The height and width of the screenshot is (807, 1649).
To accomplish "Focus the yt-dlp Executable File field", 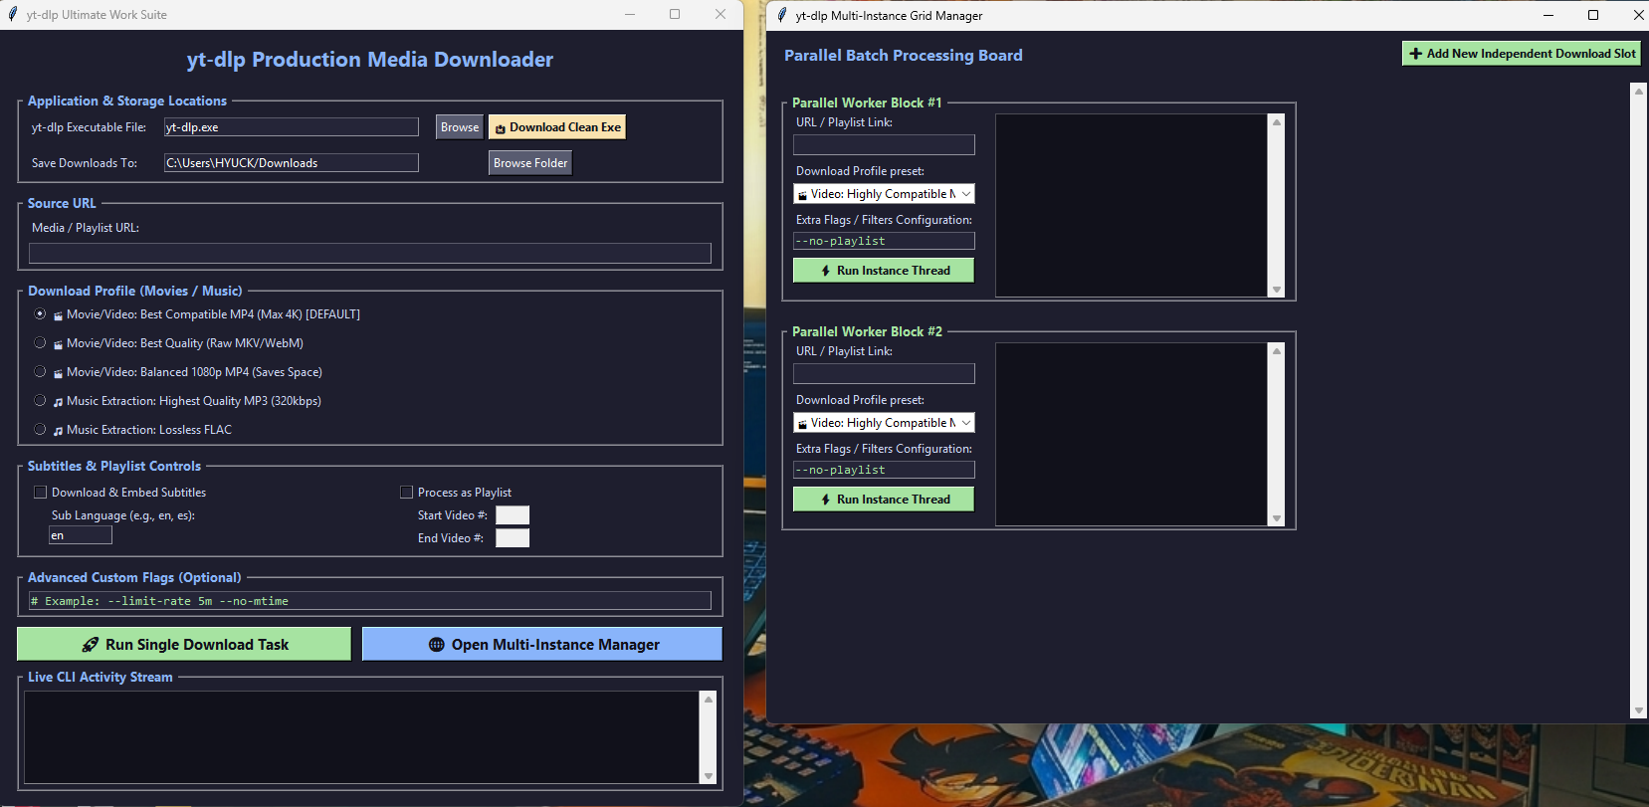I will [292, 127].
